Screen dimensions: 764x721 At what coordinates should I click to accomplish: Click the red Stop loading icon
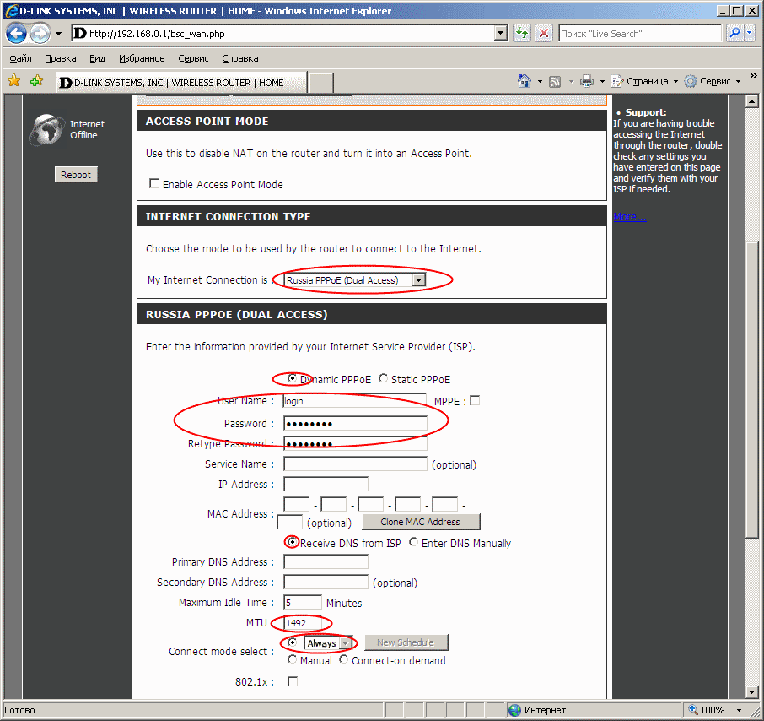pyautogui.click(x=544, y=33)
